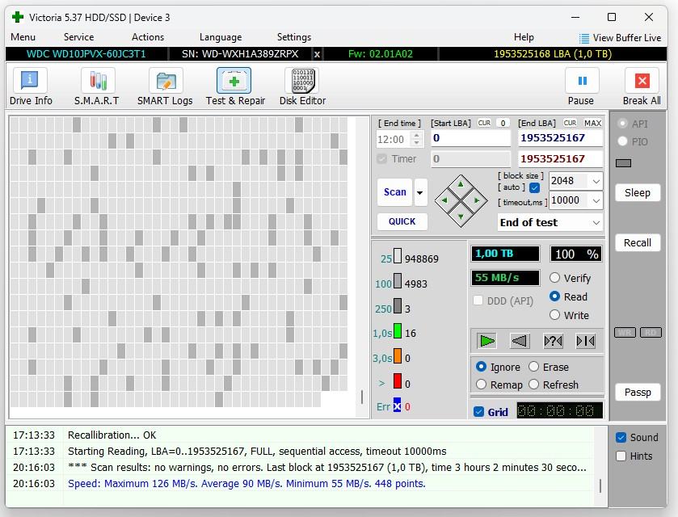Image resolution: width=678 pixels, height=517 pixels.
Task: Open the Service menu
Action: click(x=78, y=37)
